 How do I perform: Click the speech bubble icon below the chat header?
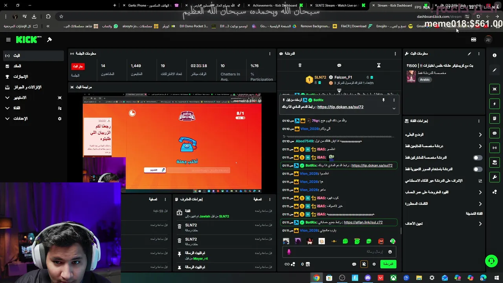click(x=339, y=65)
